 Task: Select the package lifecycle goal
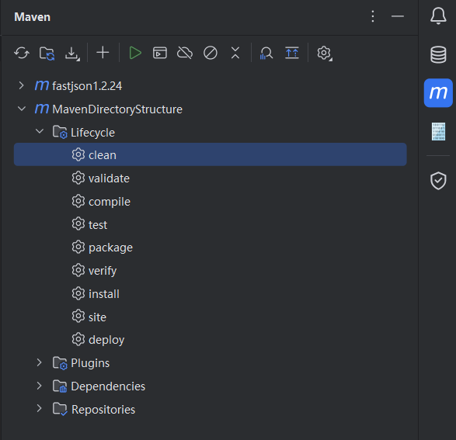(x=210, y=248)
